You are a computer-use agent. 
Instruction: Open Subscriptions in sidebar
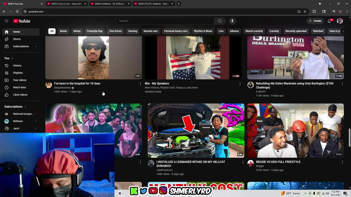tap(21, 47)
